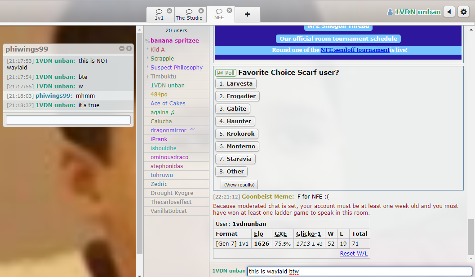Screen dimensions: 475x277
Task: Open official room tournament schedule
Action: (338, 39)
